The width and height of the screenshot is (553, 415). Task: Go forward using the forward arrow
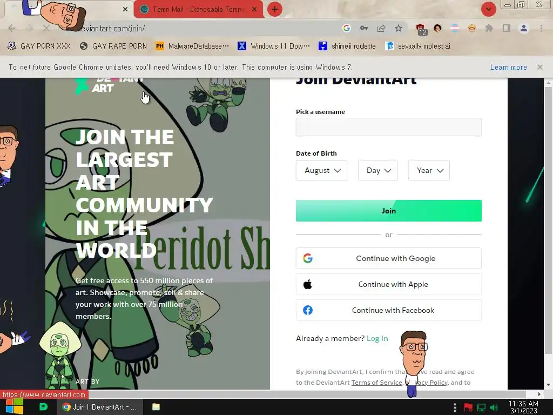[29, 28]
